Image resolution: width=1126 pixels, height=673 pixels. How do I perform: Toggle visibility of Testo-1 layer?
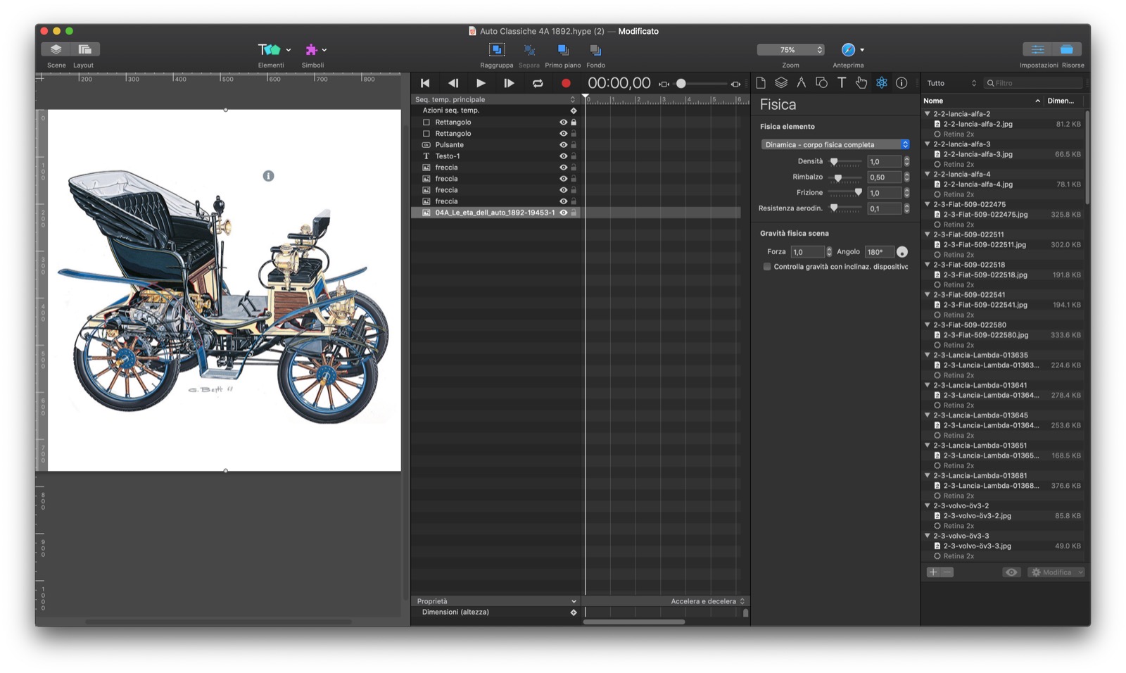click(x=563, y=156)
